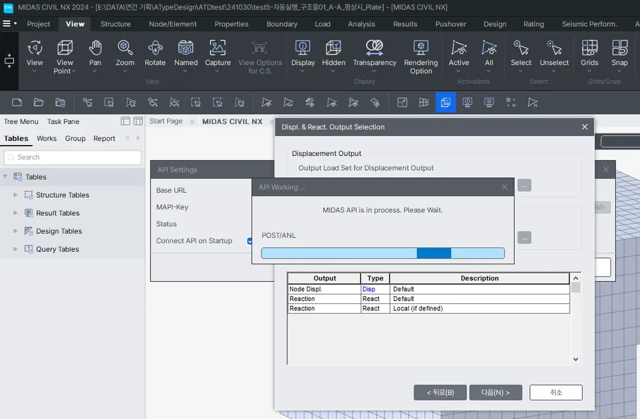The height and width of the screenshot is (419, 640).
Task: Click the POST/ANL progress bar
Action: coord(383,253)
